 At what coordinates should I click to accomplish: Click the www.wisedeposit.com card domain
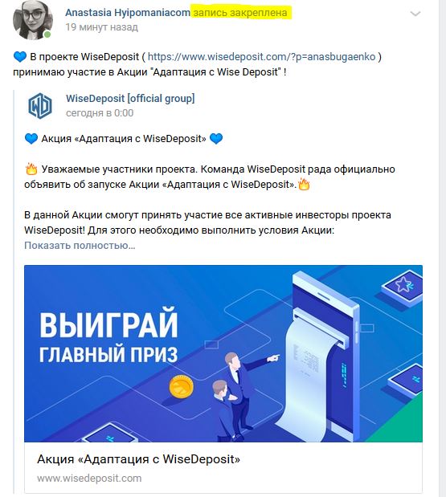(x=89, y=479)
